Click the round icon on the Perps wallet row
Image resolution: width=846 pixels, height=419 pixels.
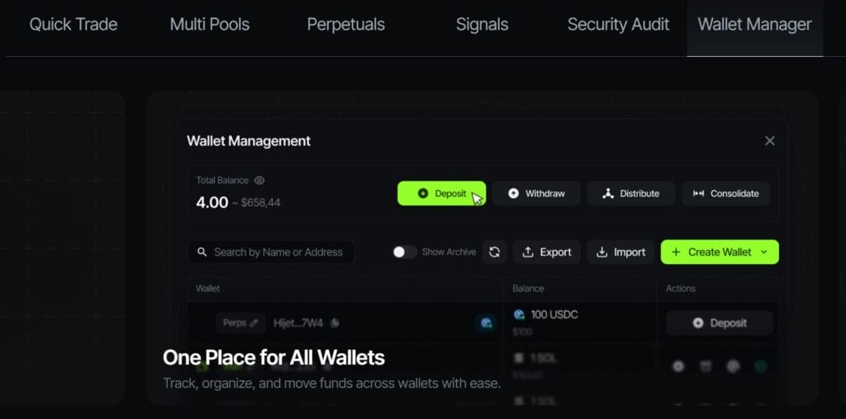pyautogui.click(x=487, y=323)
